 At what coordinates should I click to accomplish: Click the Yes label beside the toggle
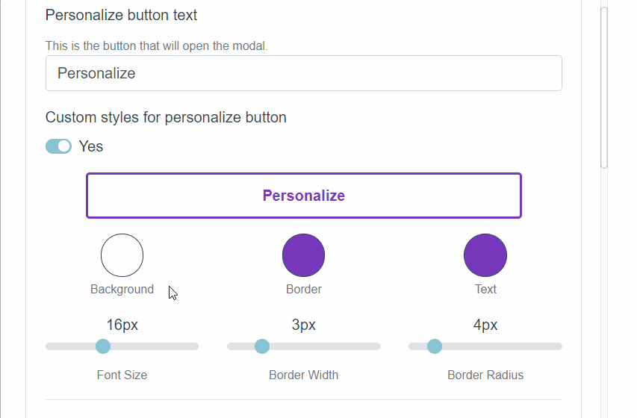(x=91, y=146)
